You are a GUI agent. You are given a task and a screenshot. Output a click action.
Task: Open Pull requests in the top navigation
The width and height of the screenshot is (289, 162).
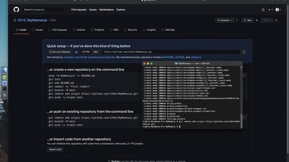coord(79,9)
